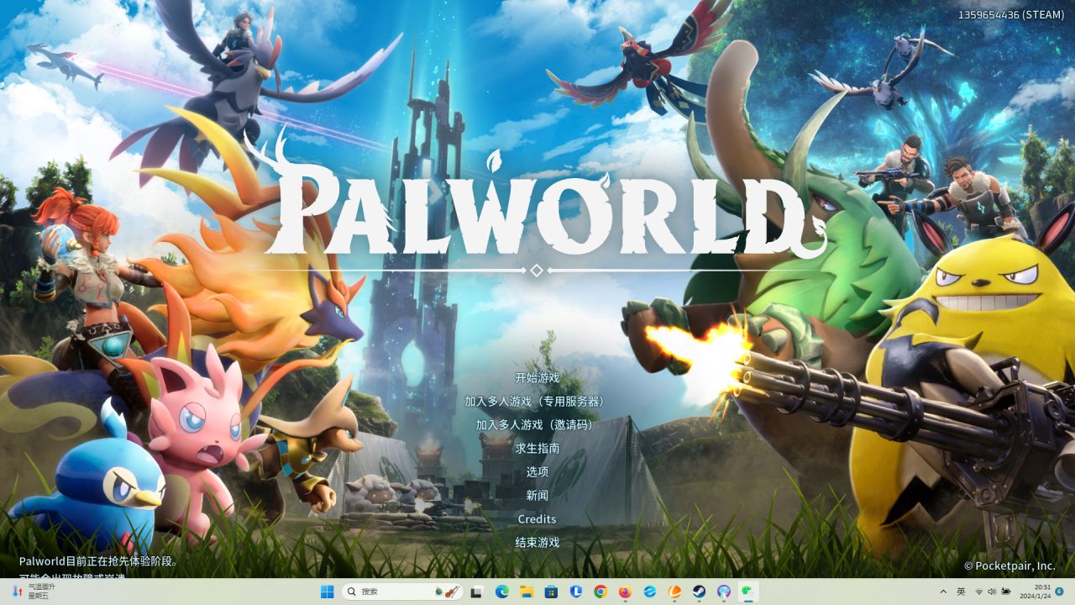Screen dimensions: 1075x605
Task: Launch Microsoft Edge from the taskbar
Action: tap(502, 592)
